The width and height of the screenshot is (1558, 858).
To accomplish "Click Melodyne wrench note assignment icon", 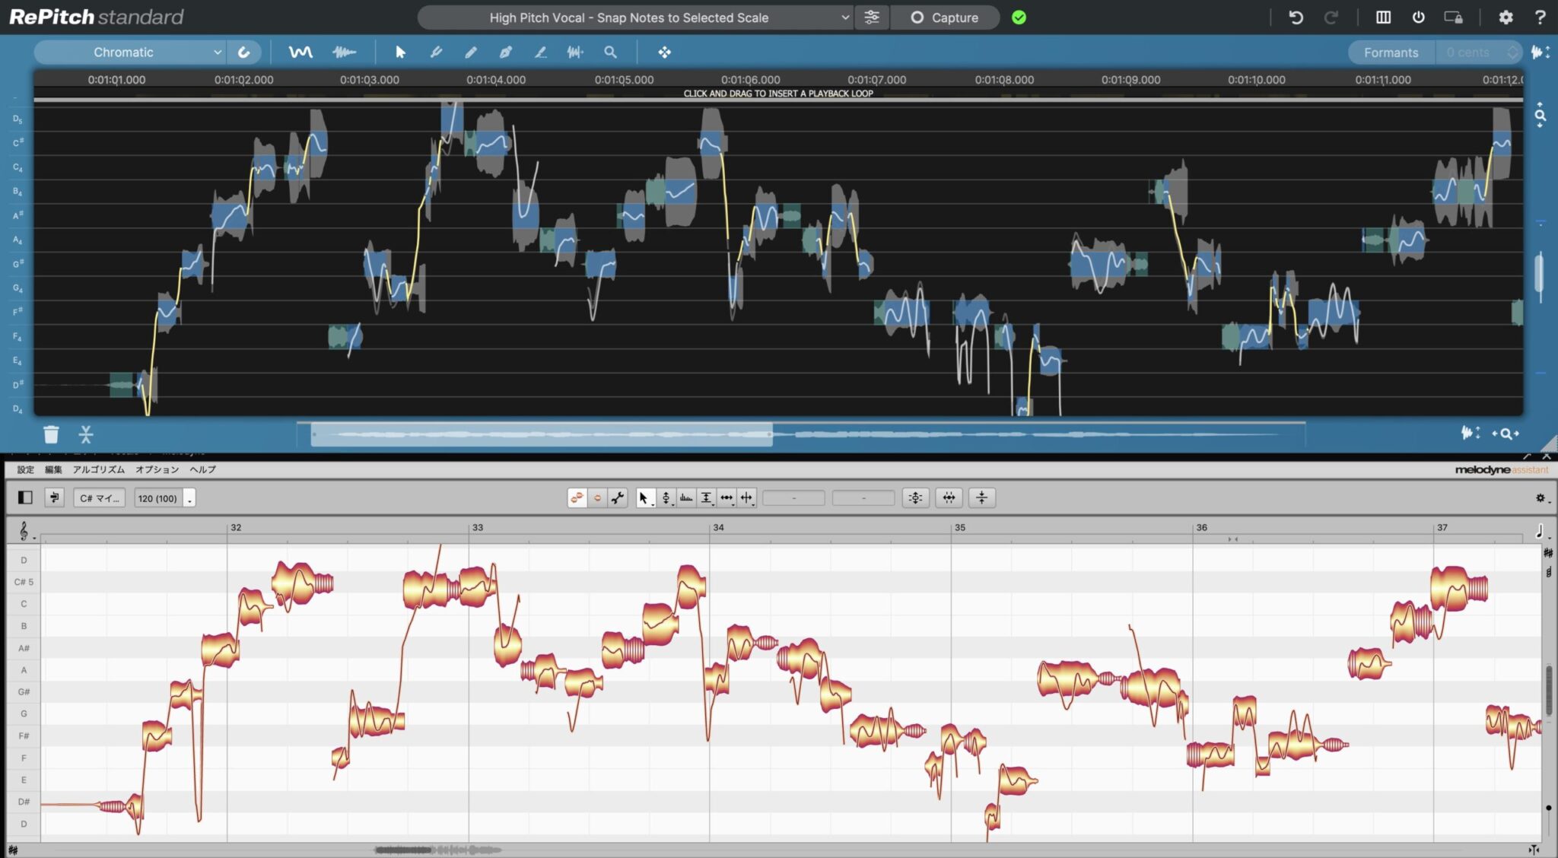I will coord(618,497).
